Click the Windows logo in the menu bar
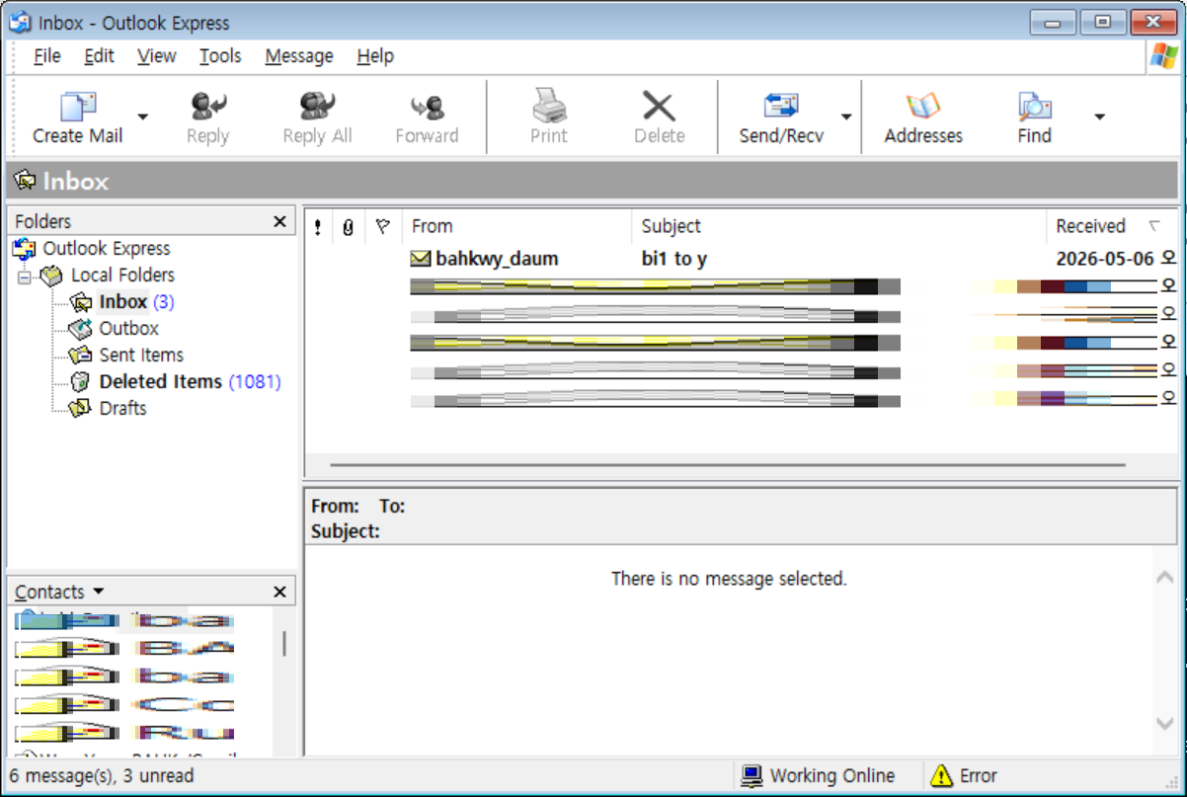1187x797 pixels. click(x=1164, y=56)
